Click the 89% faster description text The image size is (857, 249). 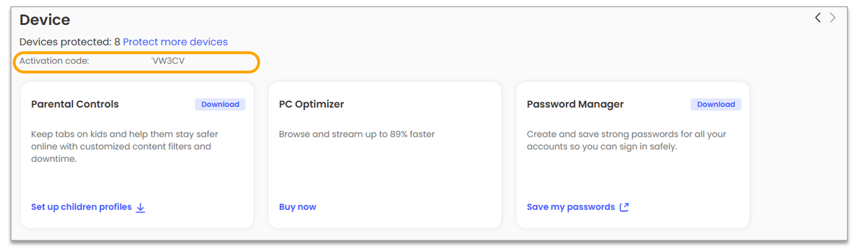click(x=356, y=134)
